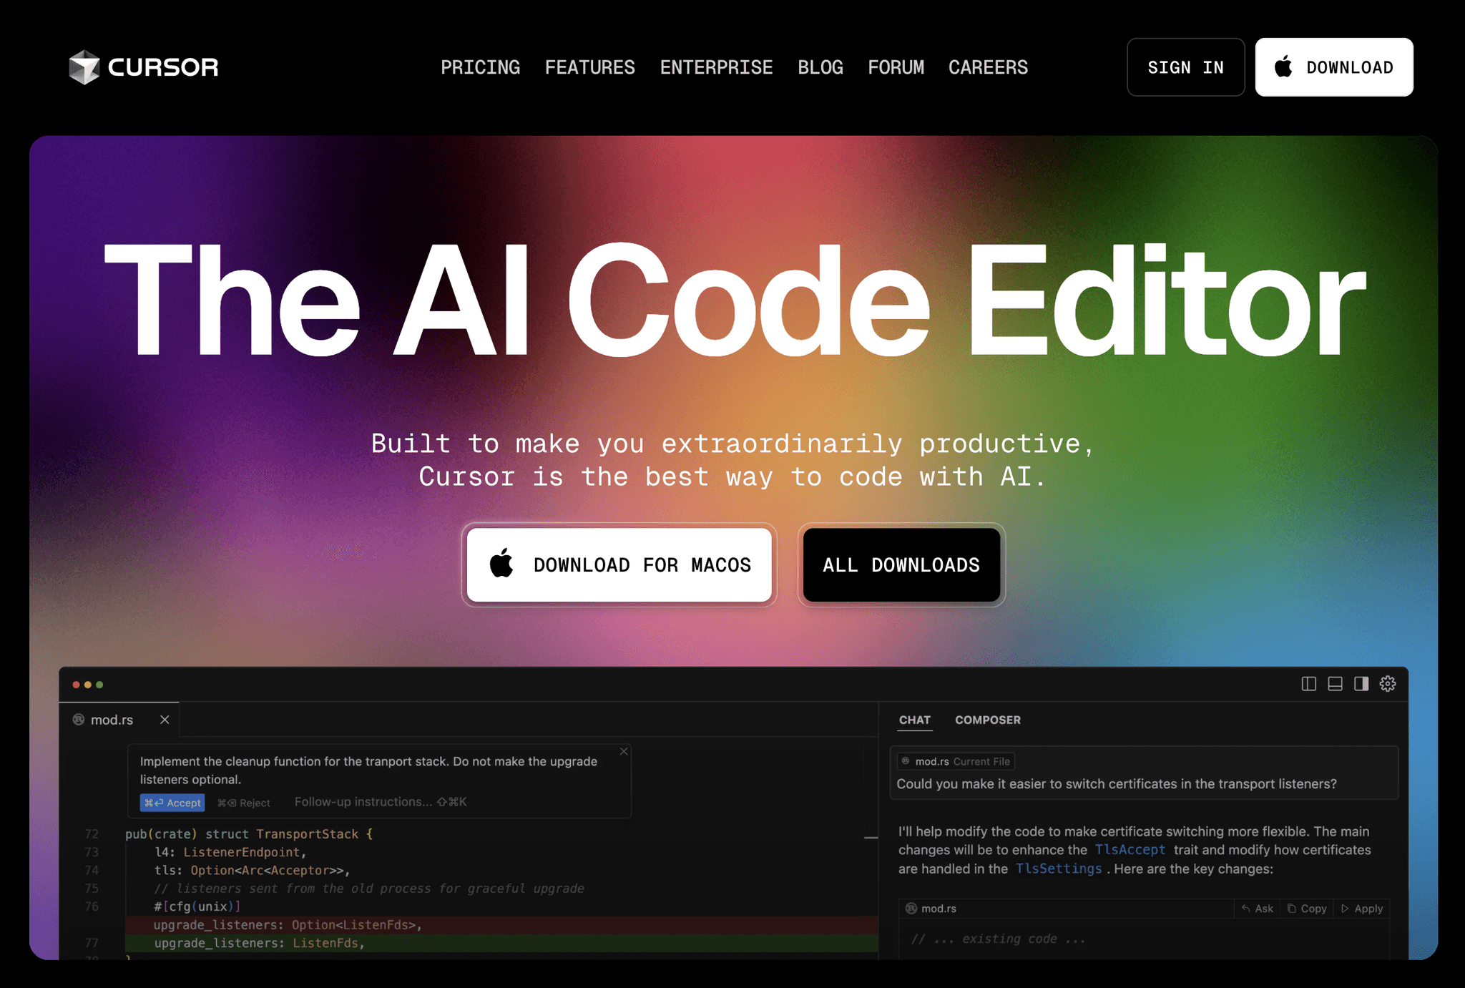Toggle the right sidebar layout icon
Viewport: 1465px width, 988px height.
point(1361,684)
